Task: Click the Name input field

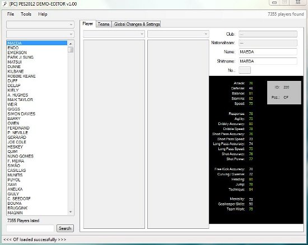Action: 268,52
